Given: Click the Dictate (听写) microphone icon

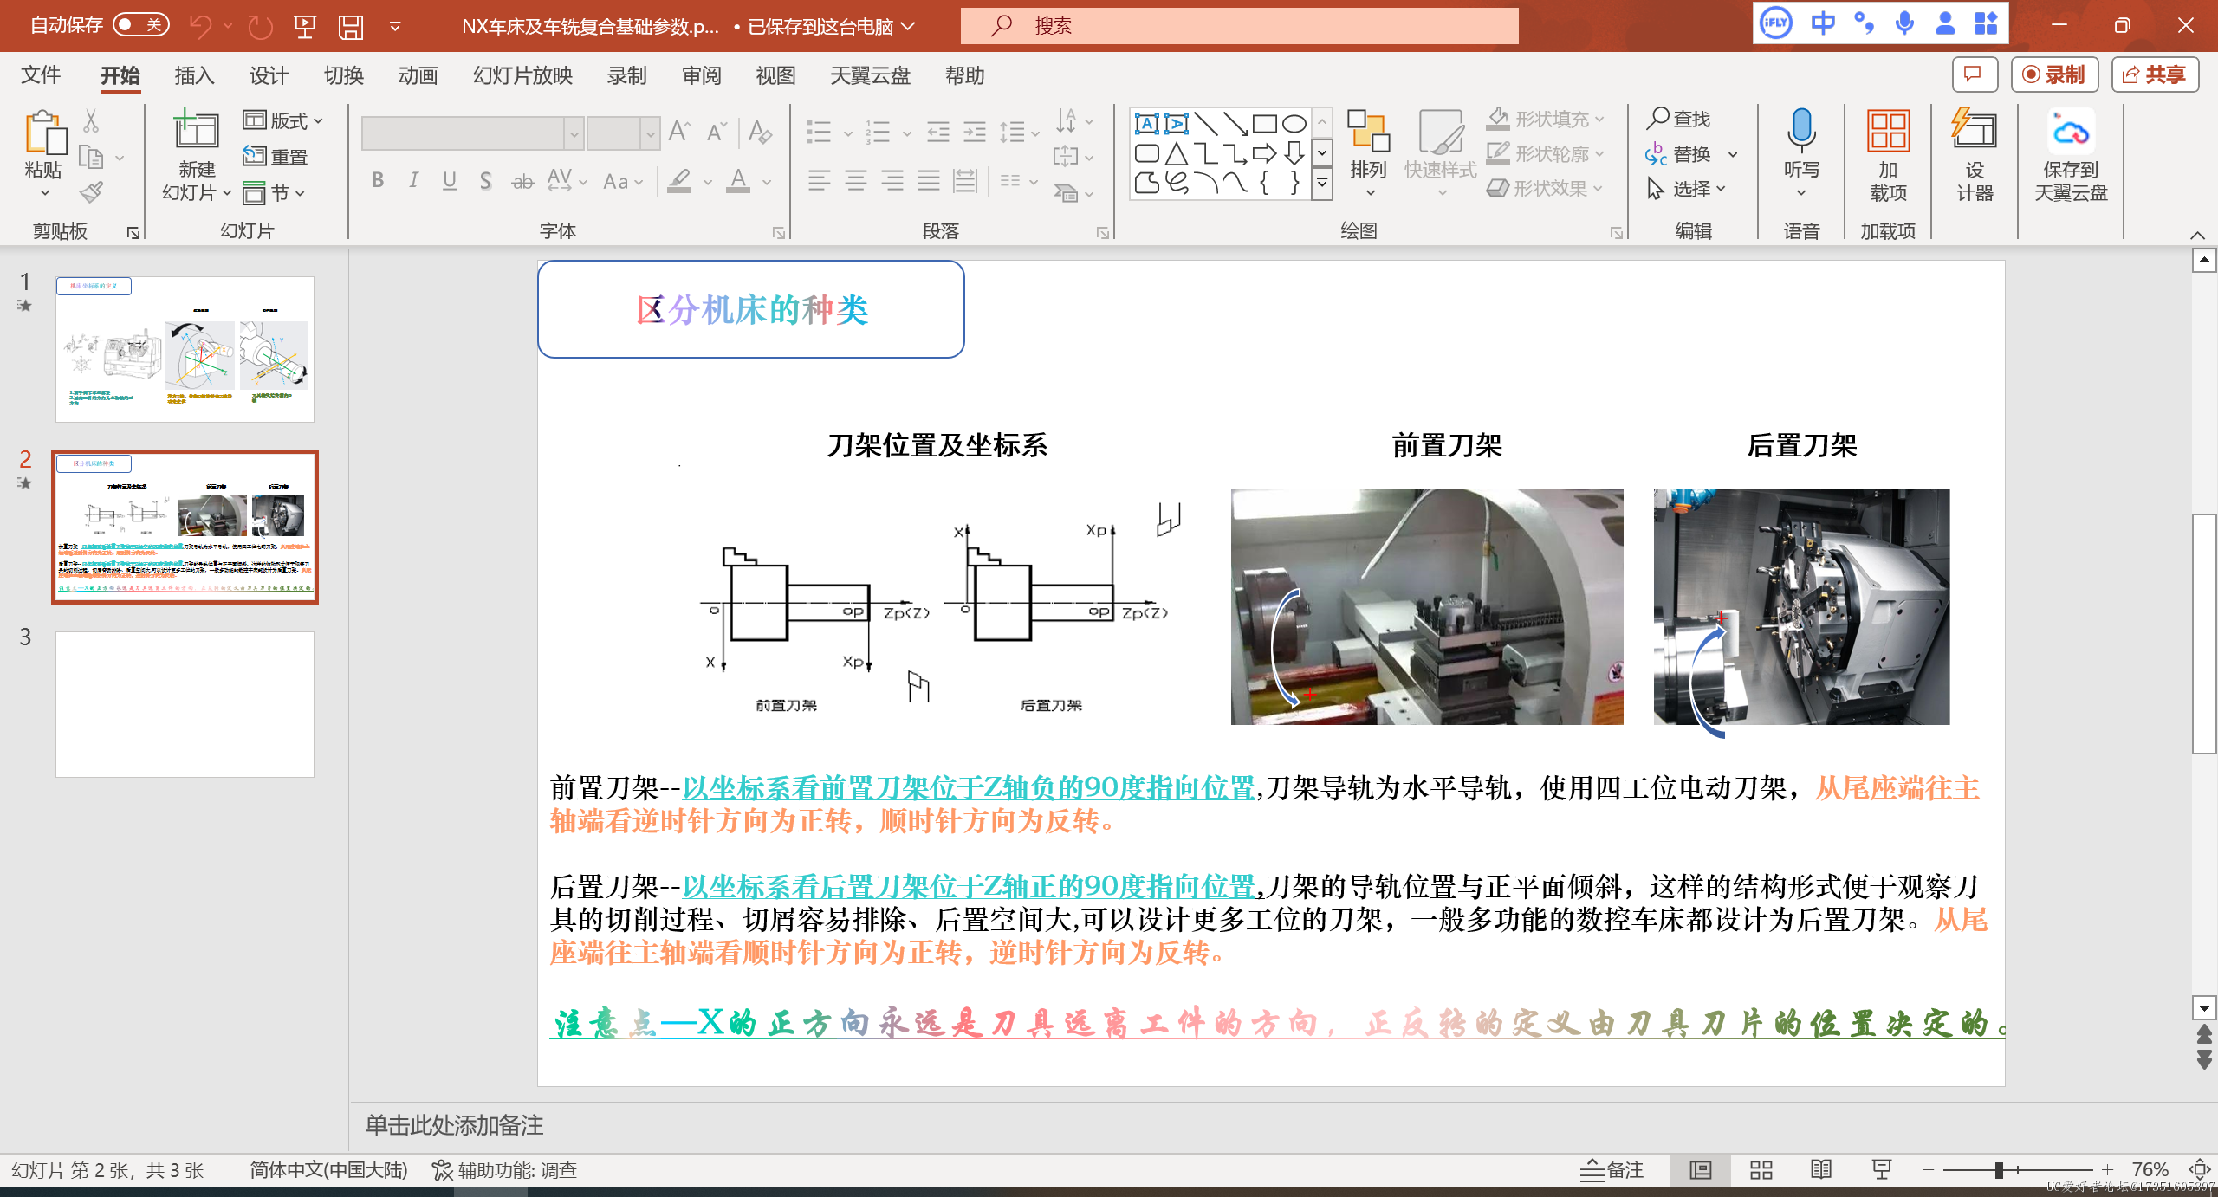Looking at the screenshot, I should point(1801,130).
